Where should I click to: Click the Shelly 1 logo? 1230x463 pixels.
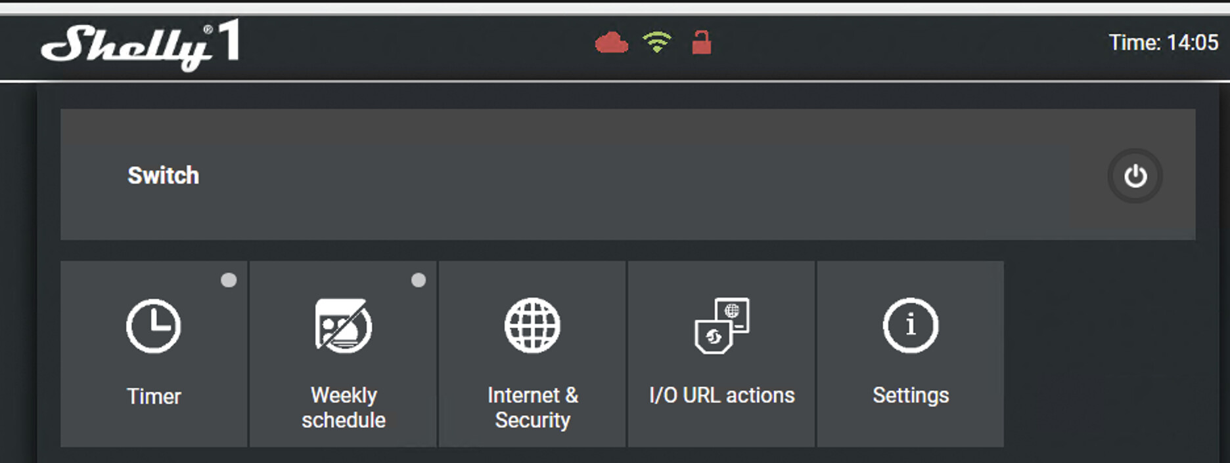click(x=141, y=45)
